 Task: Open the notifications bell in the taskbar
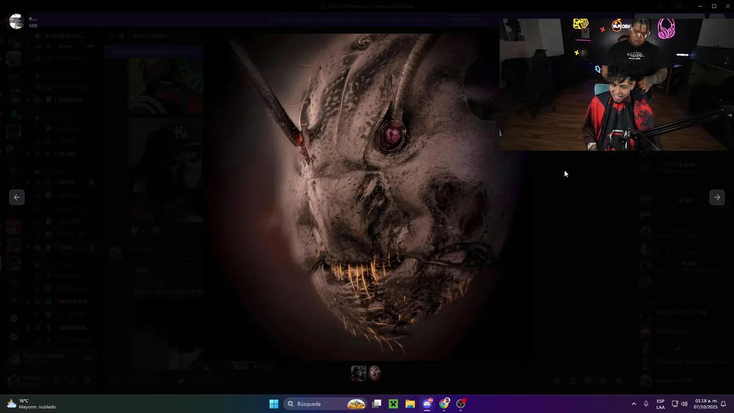[x=724, y=404]
